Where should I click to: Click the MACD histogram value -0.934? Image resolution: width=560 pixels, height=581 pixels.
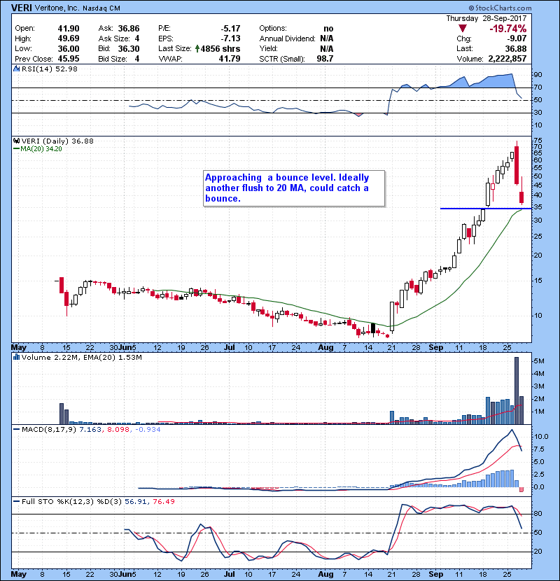(x=148, y=430)
